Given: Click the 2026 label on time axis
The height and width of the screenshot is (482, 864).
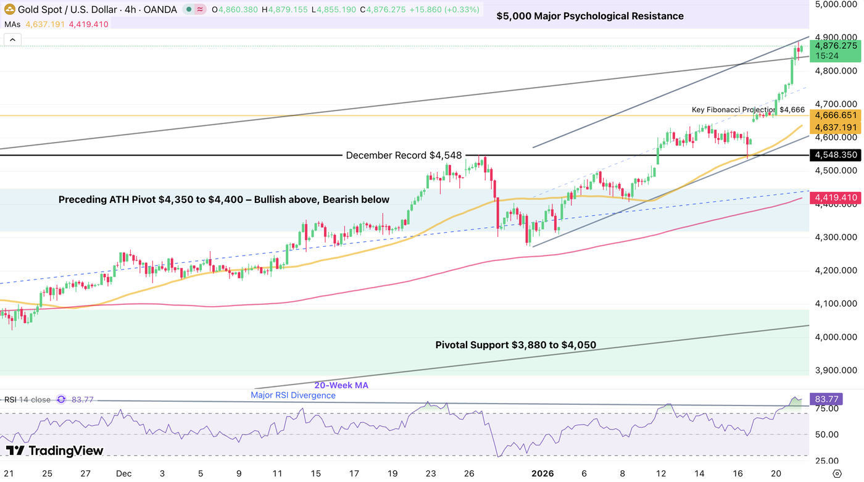Looking at the screenshot, I should point(543,473).
